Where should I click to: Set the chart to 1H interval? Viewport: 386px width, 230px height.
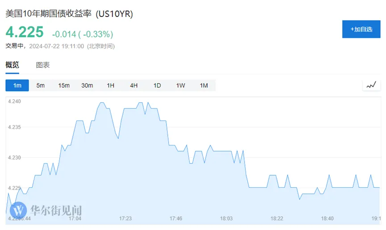click(111, 85)
